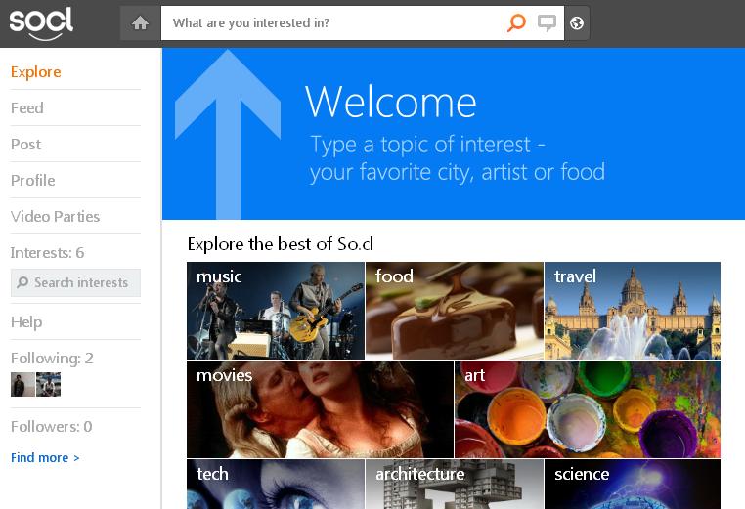Open Video Parties section
This screenshot has width=745, height=509.
click(56, 217)
